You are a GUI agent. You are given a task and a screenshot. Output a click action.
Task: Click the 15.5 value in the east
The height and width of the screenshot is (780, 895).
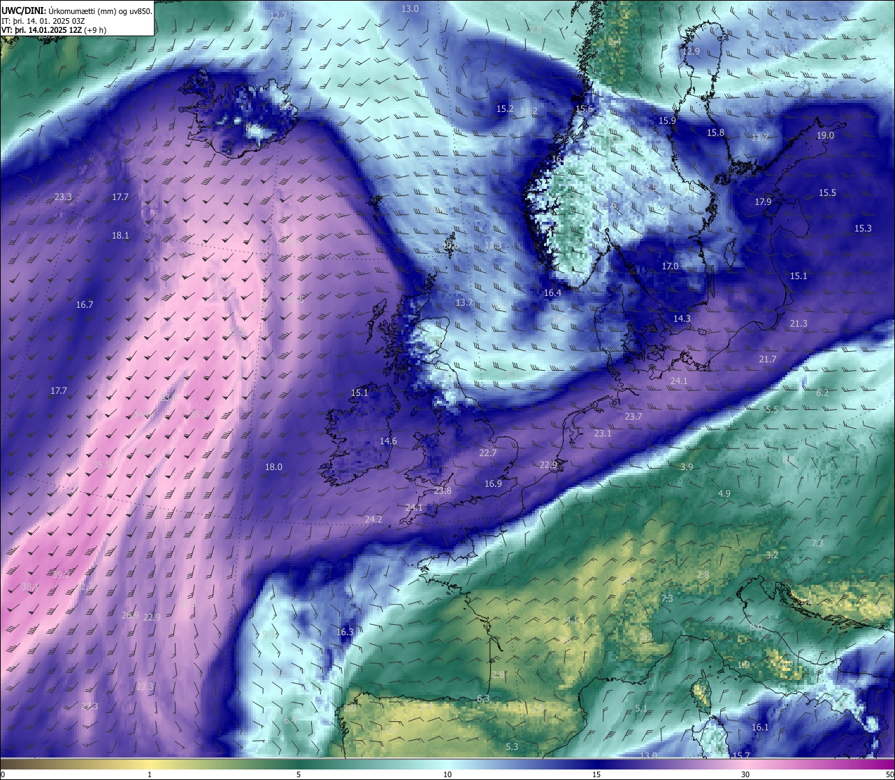827,193
